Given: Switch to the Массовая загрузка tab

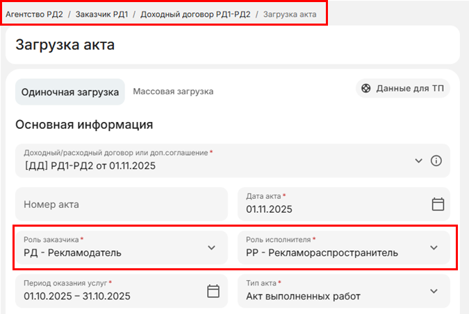Looking at the screenshot, I should coord(173,91).
